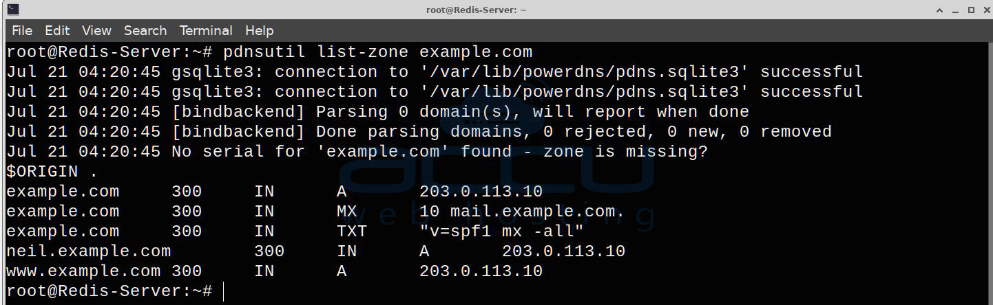
Task: Click the 'zone is missing?' warning line
Action: click(357, 152)
